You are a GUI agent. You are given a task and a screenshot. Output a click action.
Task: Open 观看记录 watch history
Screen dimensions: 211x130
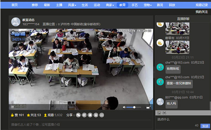[x=202, y=5]
